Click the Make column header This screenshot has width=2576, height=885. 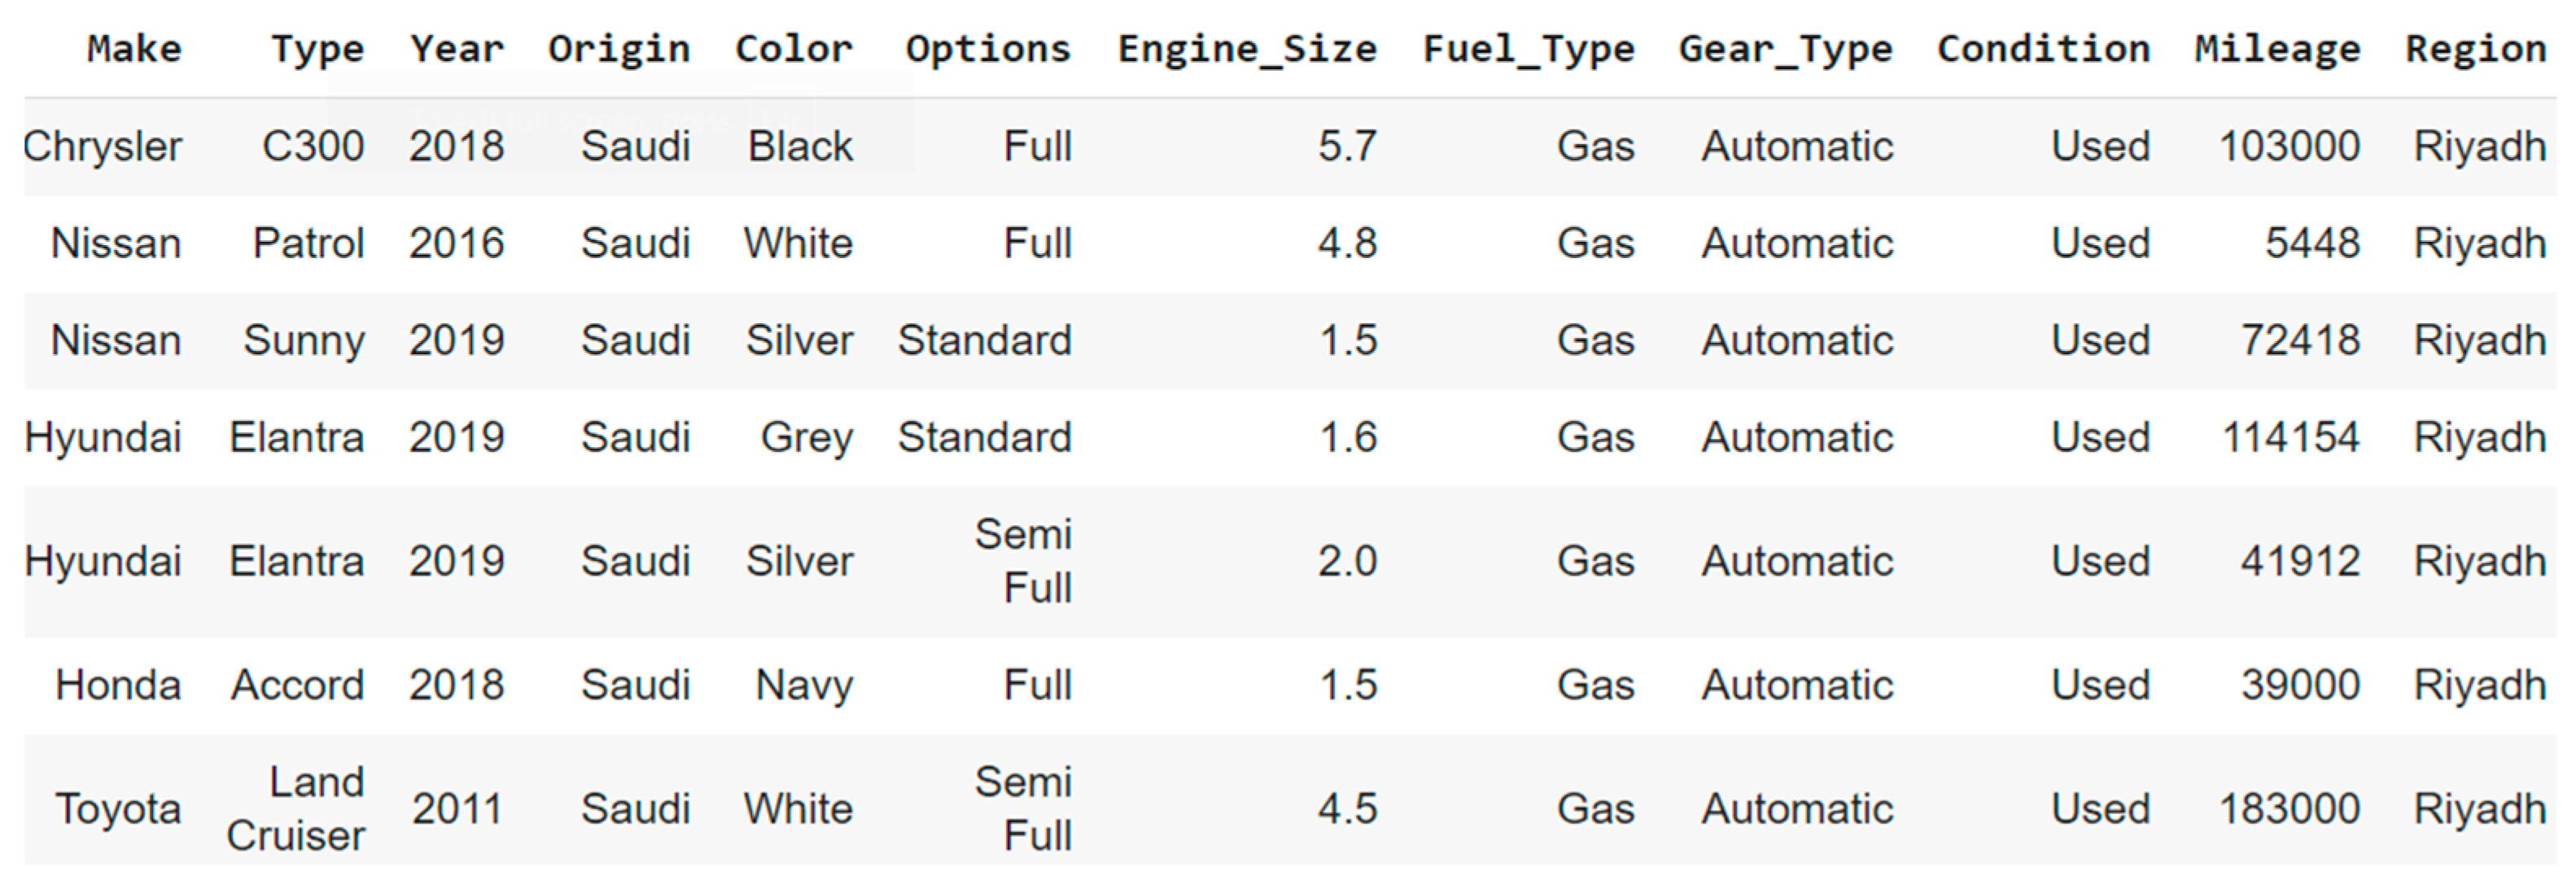(134, 49)
